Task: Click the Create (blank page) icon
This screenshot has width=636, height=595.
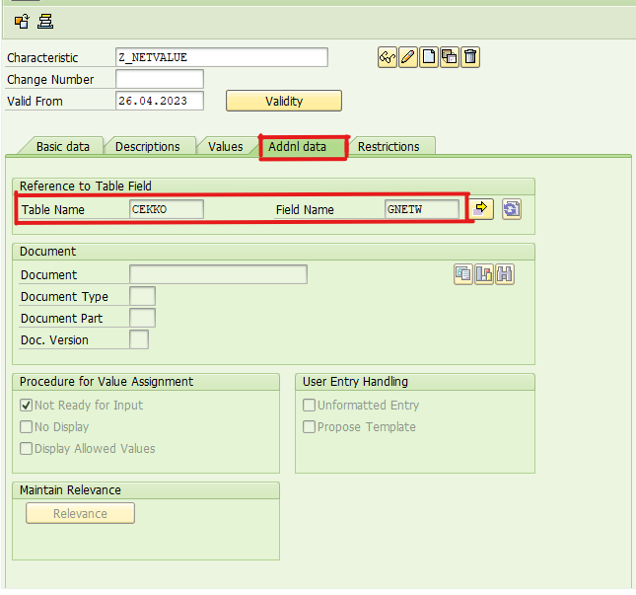Action: click(429, 57)
